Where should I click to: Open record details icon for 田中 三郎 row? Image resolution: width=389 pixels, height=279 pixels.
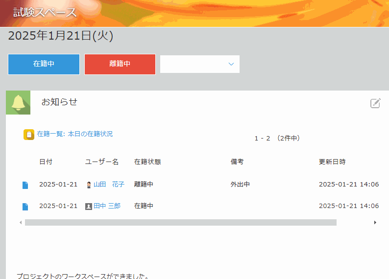25,207
